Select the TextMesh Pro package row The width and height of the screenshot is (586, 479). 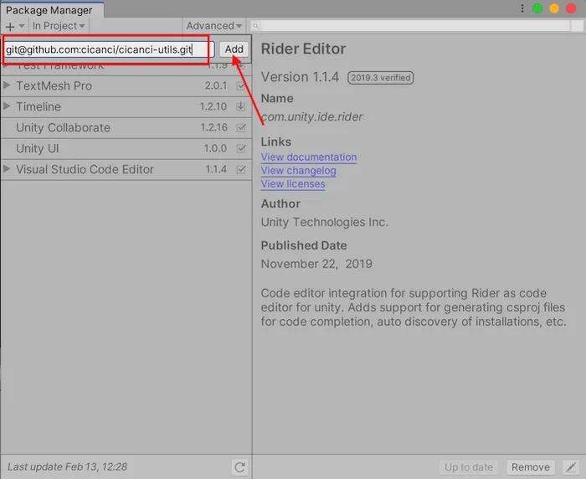click(x=126, y=86)
